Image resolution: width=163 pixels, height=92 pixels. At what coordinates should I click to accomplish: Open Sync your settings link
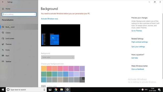click(138, 47)
